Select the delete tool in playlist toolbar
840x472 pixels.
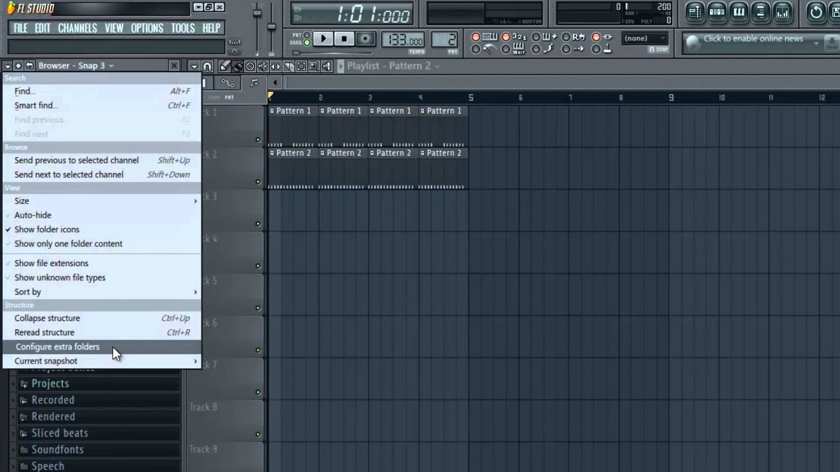pos(250,66)
